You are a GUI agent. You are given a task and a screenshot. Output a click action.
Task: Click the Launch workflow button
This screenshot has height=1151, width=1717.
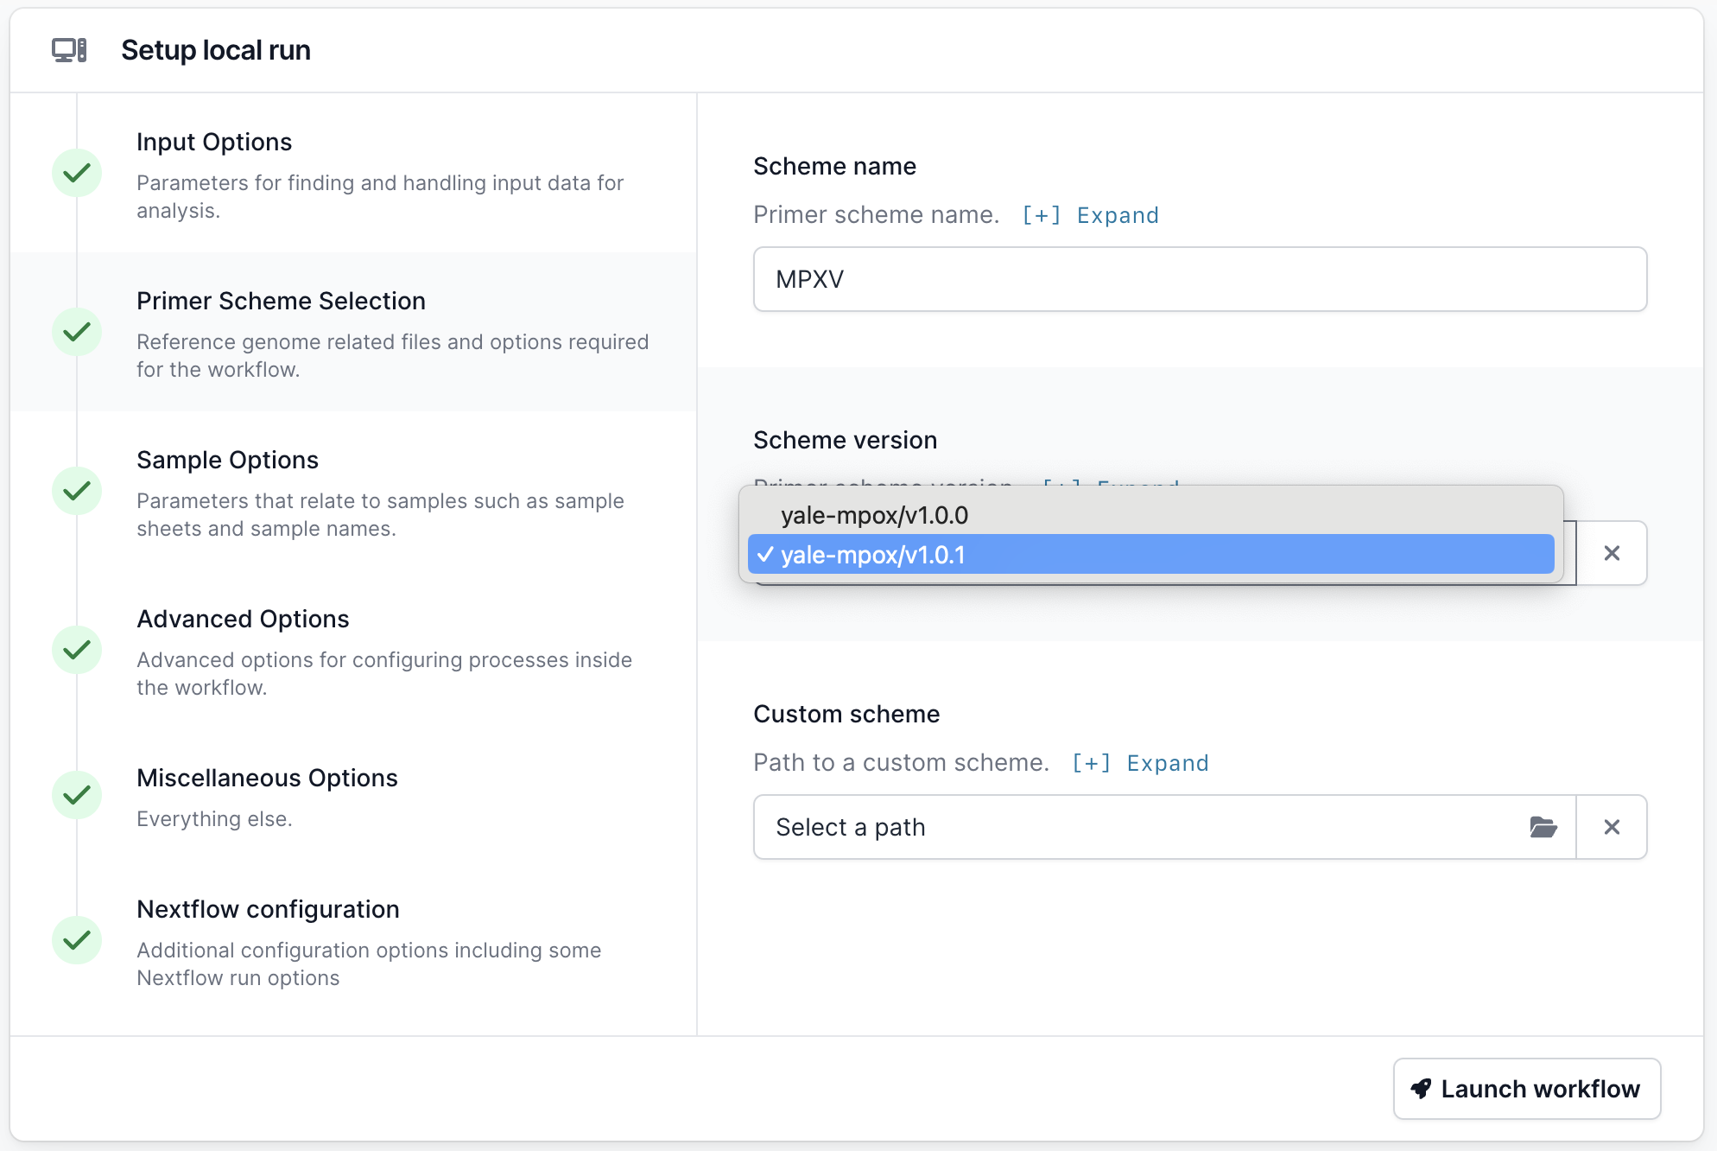1526,1089
